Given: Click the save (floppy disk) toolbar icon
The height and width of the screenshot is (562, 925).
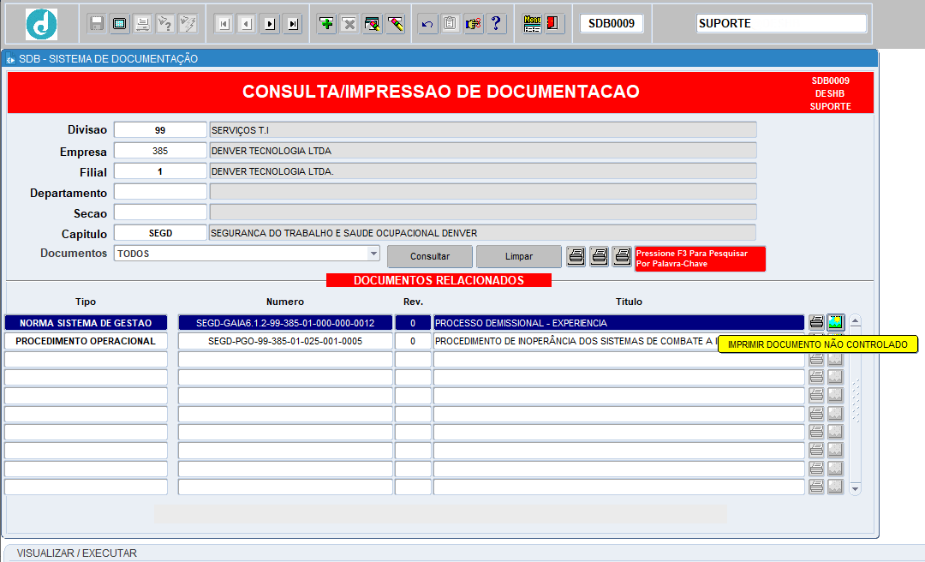Looking at the screenshot, I should point(97,24).
